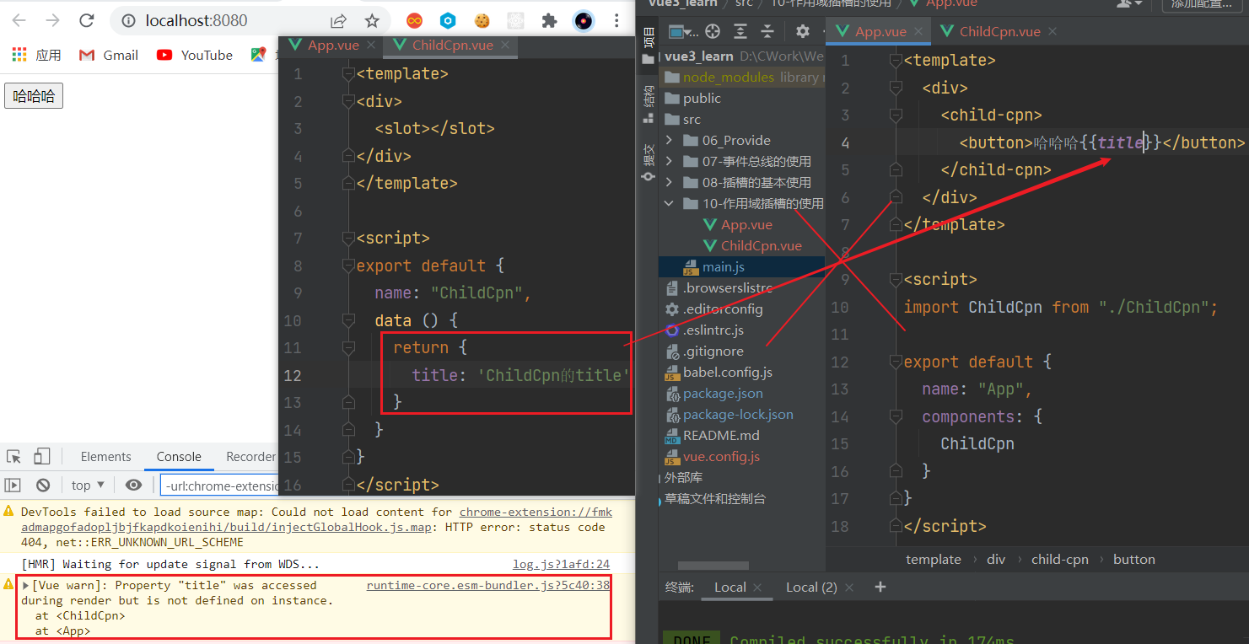
Task: Open log.js?1afd:24 source link
Action: pyautogui.click(x=561, y=564)
